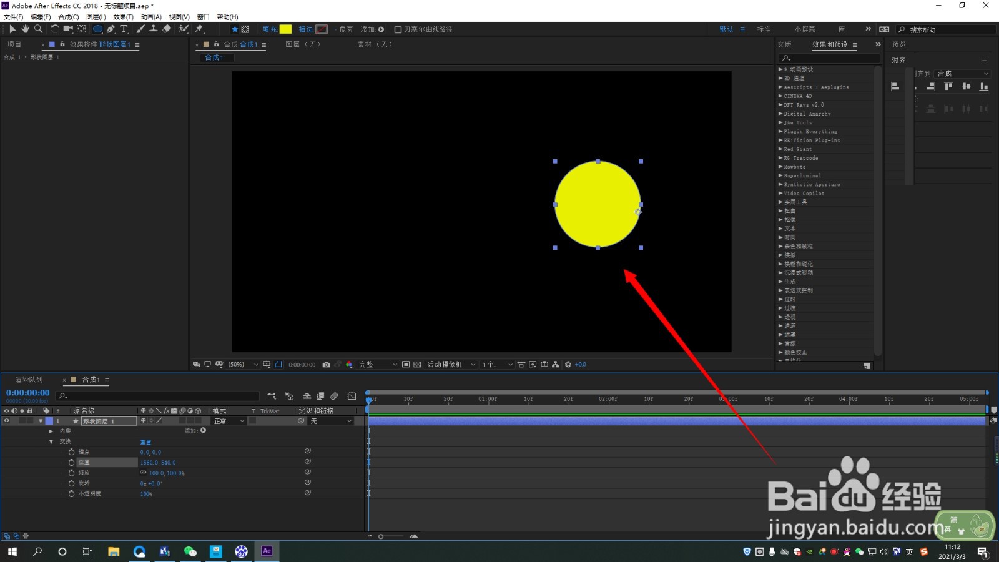Select the Brush tool
This screenshot has height=562, width=999.
coord(140,29)
